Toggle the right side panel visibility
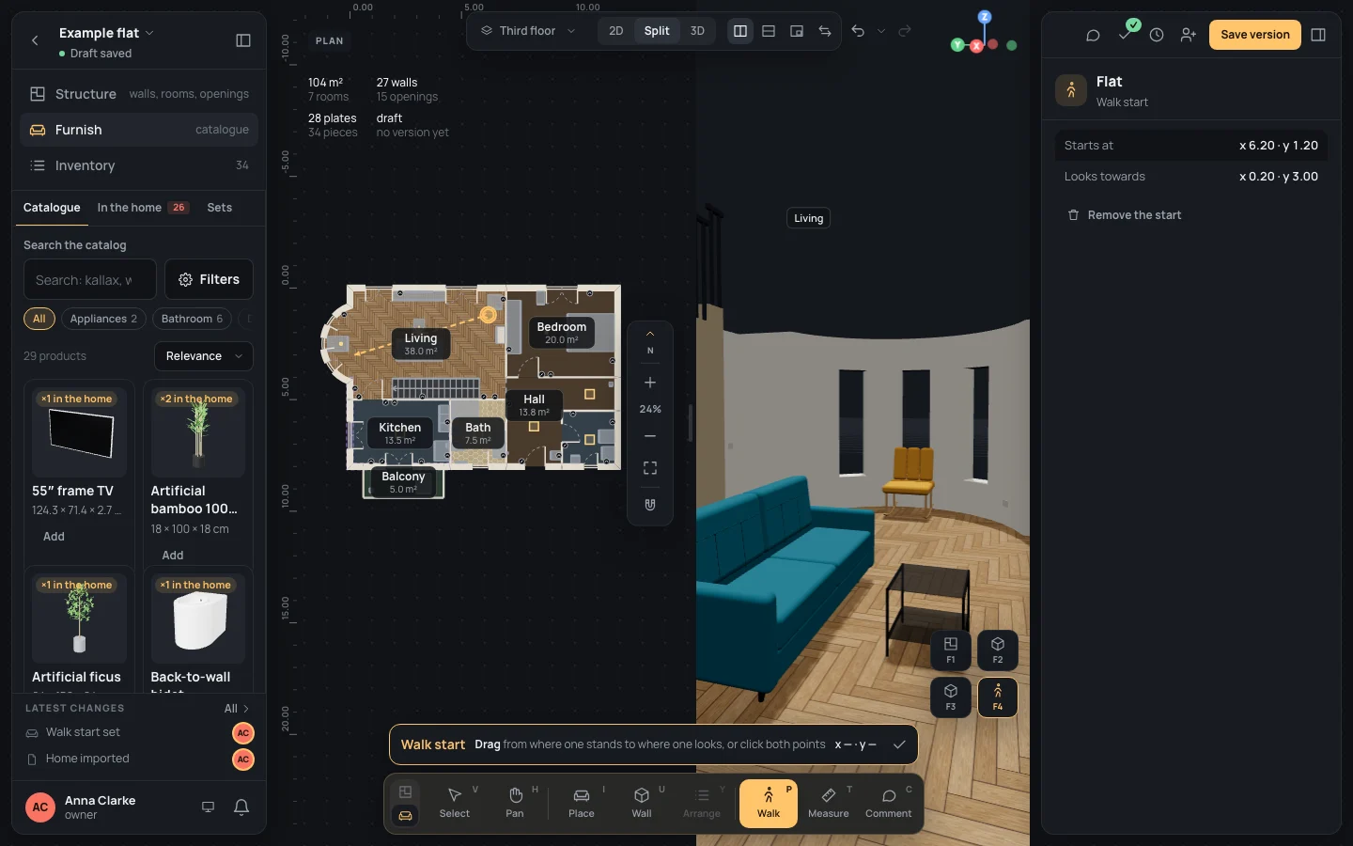1353x846 pixels. coord(1318,35)
